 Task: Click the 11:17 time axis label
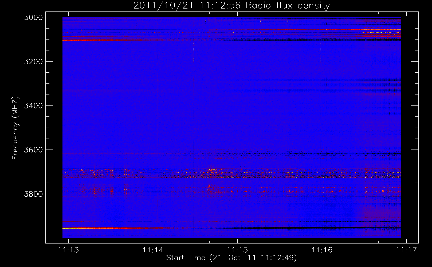pyautogui.click(x=406, y=250)
